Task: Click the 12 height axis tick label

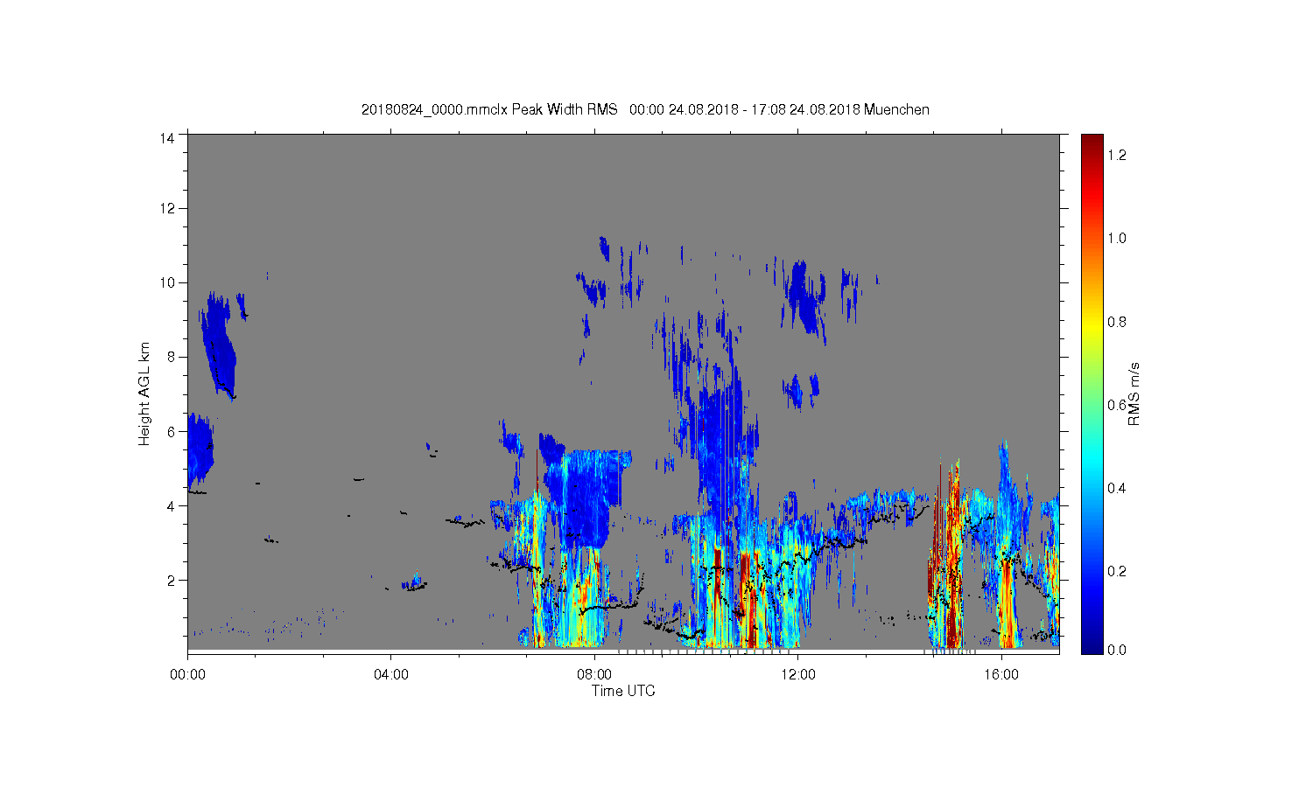Action: click(x=166, y=208)
